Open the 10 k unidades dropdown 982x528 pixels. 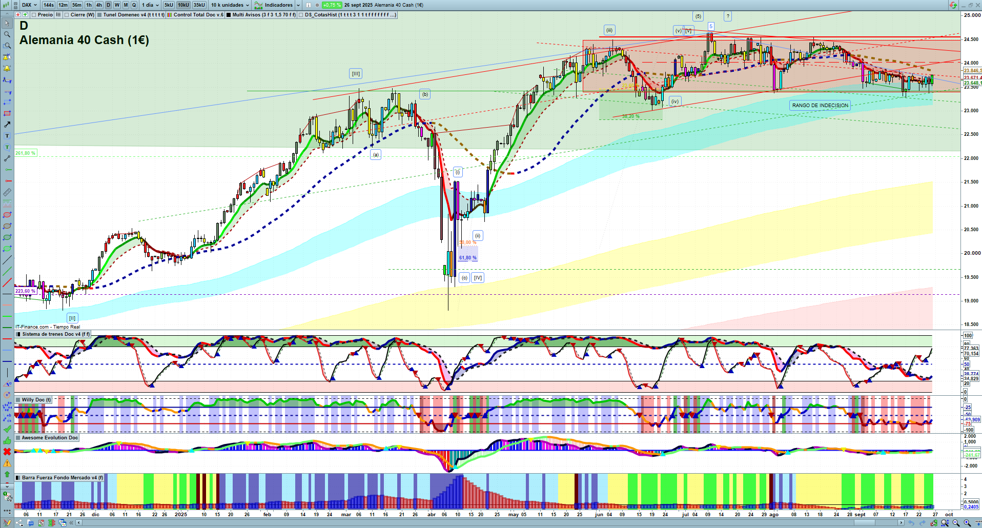coord(230,5)
